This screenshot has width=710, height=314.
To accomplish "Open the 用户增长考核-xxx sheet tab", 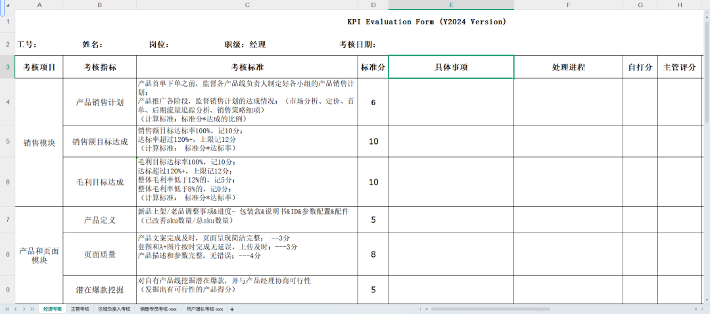I will click(x=205, y=309).
